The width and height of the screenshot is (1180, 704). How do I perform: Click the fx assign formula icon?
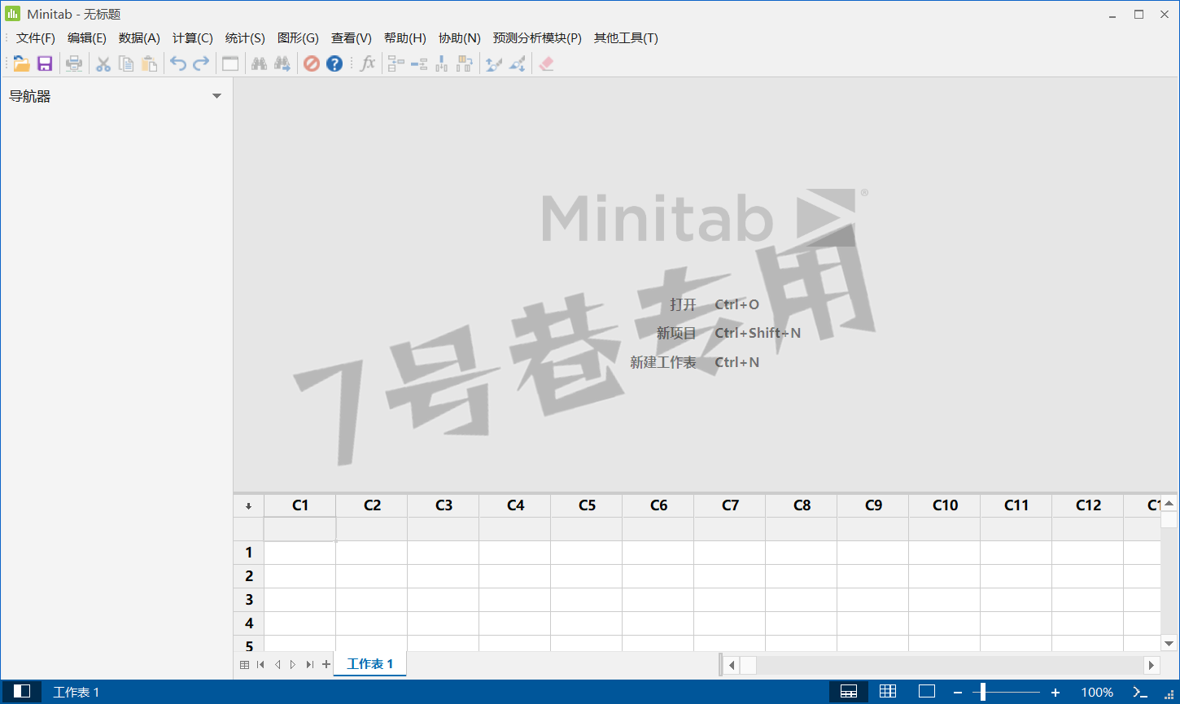click(368, 63)
